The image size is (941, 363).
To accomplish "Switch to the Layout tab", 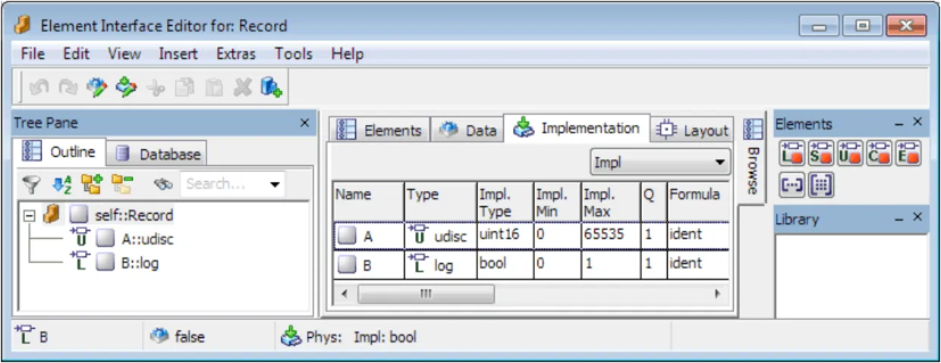I will coord(692,130).
